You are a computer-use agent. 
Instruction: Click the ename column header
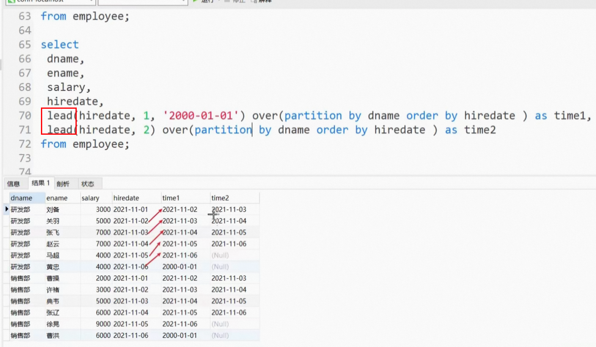point(63,198)
